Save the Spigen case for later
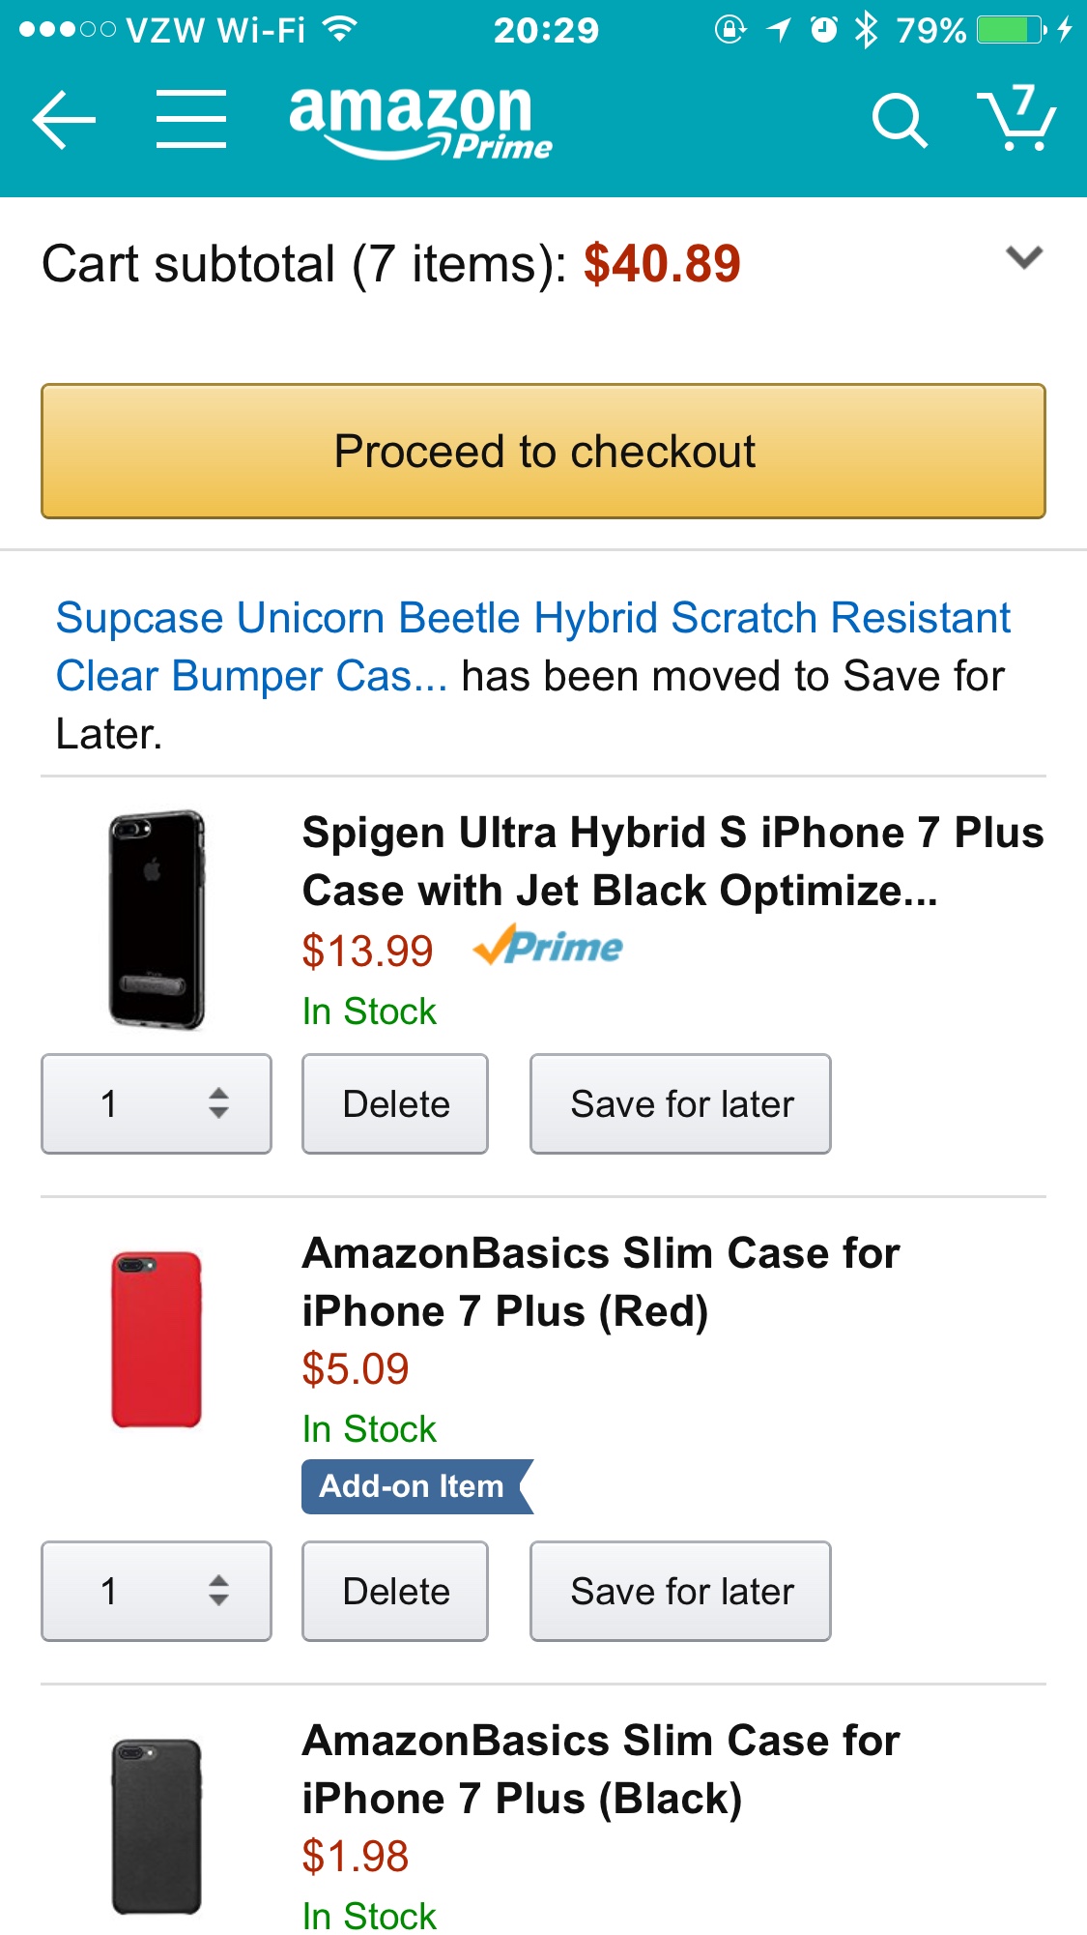The height and width of the screenshot is (1935, 1087). (680, 1103)
